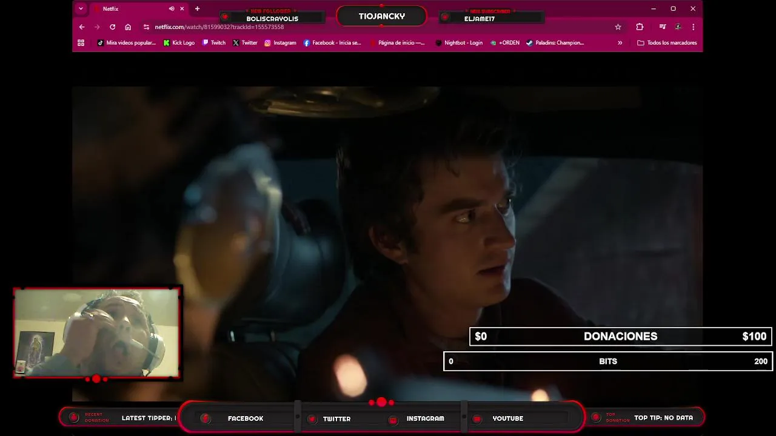The width and height of the screenshot is (776, 436).
Task: Go forward to next page
Action: tap(97, 27)
